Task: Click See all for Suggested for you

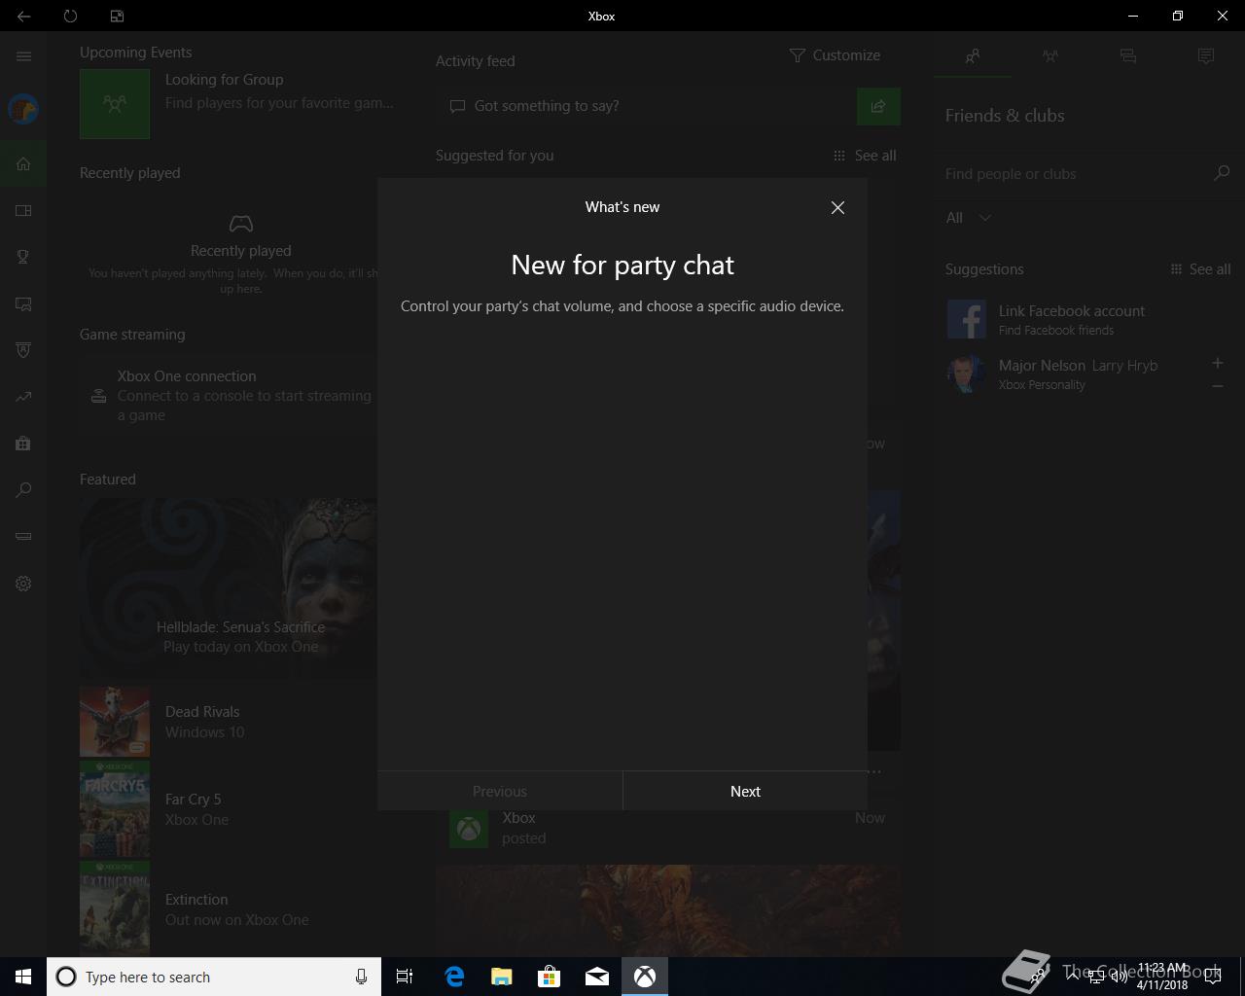Action: (865, 156)
